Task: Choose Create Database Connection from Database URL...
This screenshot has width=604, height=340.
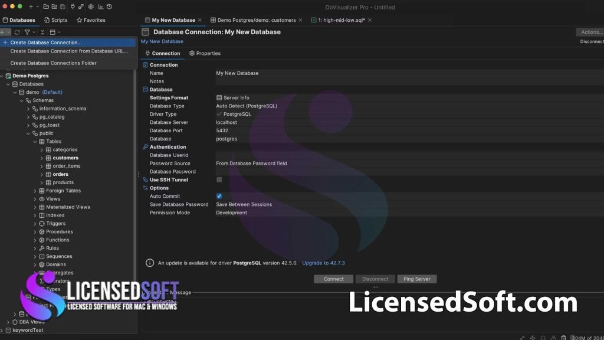Action: point(68,51)
